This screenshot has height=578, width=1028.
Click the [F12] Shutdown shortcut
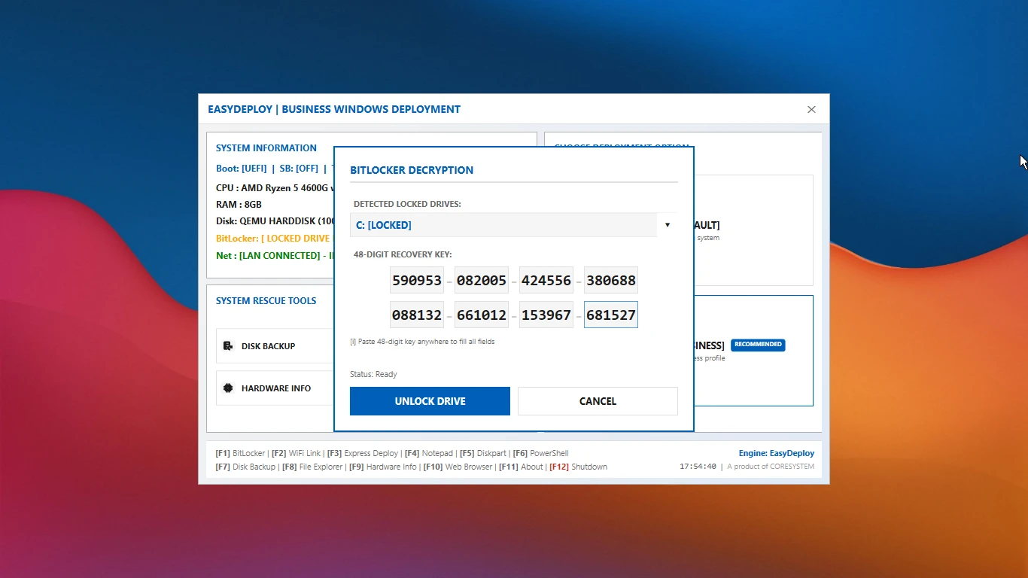[x=578, y=467]
